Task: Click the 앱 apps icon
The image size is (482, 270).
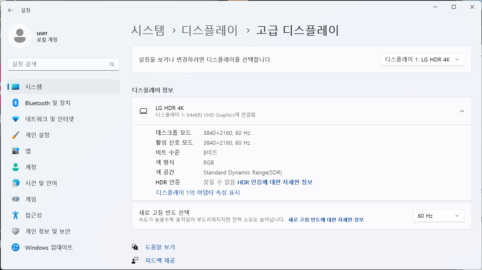Action: pyautogui.click(x=16, y=151)
